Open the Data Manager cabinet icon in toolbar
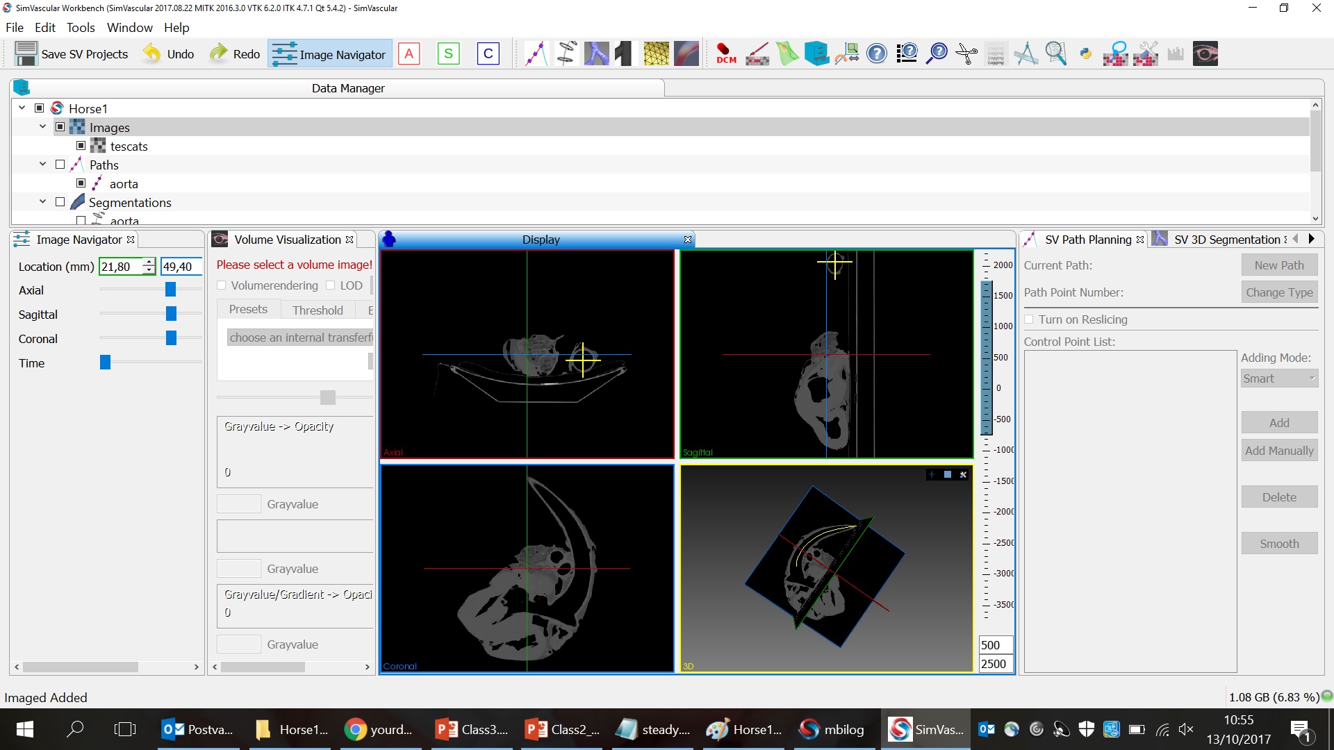Viewport: 1334px width, 750px height. [x=816, y=53]
